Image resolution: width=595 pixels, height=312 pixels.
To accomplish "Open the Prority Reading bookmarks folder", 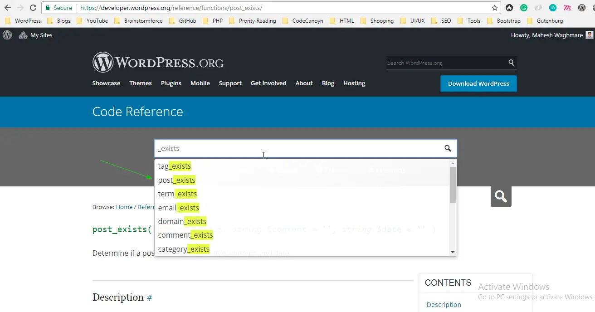I will tap(253, 20).
